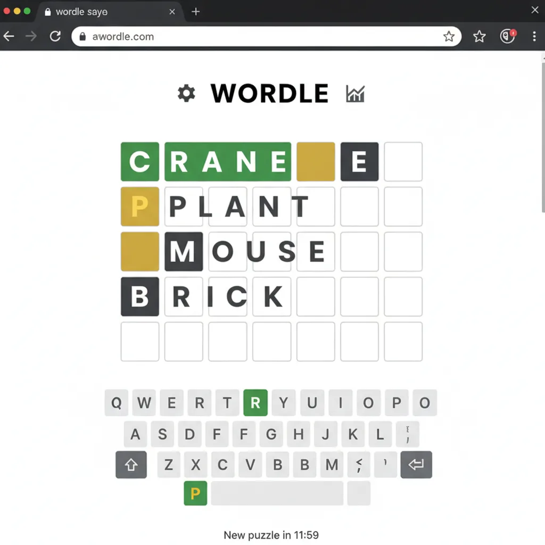Go back with the browser back arrow

pos(9,36)
